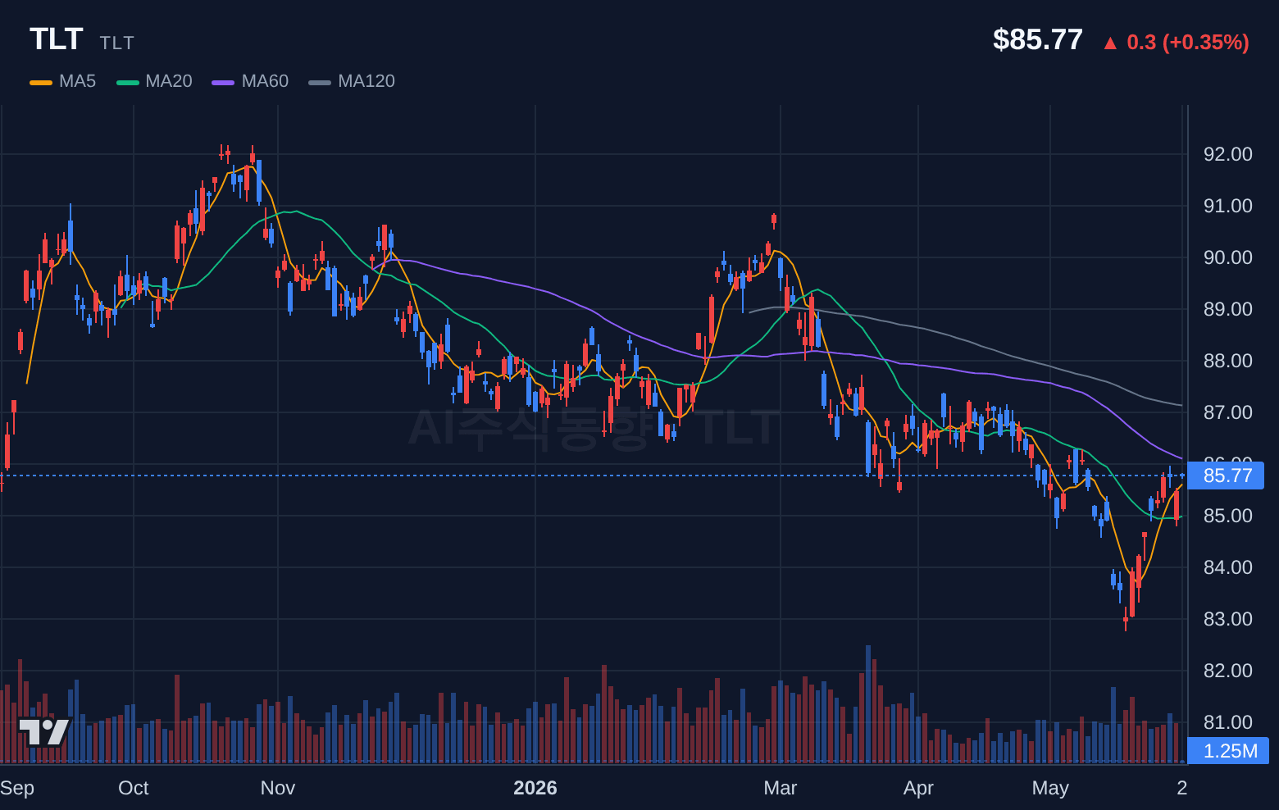Click the blue 85.77 current price tag
1279x810 pixels.
tap(1226, 476)
